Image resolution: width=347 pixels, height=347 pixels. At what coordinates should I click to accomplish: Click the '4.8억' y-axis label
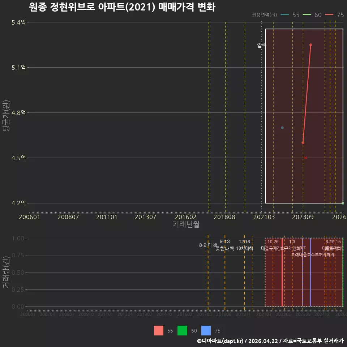(18, 113)
